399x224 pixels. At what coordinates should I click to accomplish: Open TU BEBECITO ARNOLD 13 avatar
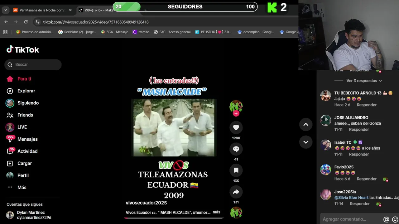[x=326, y=96]
